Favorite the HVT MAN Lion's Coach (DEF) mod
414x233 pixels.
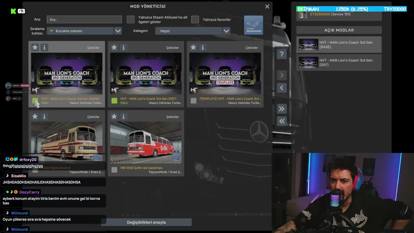(114, 48)
